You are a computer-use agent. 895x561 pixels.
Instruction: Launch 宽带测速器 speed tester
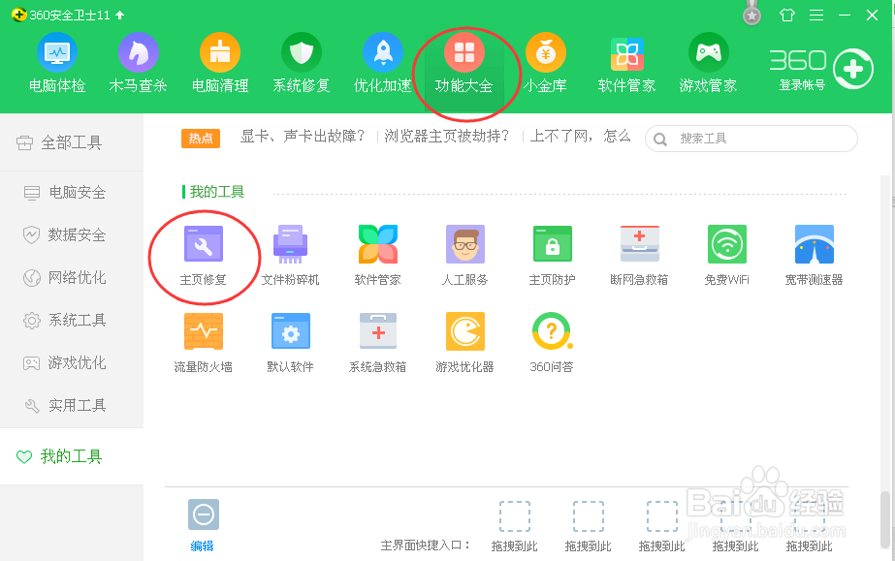coord(814,256)
